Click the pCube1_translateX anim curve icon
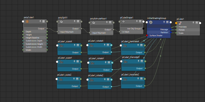The height and width of the screenshot is (102, 205). click(x=125, y=45)
